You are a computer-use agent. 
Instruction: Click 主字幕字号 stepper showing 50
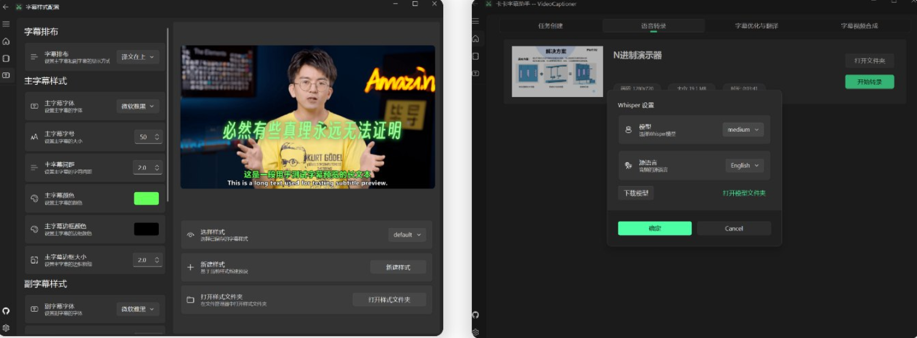148,137
